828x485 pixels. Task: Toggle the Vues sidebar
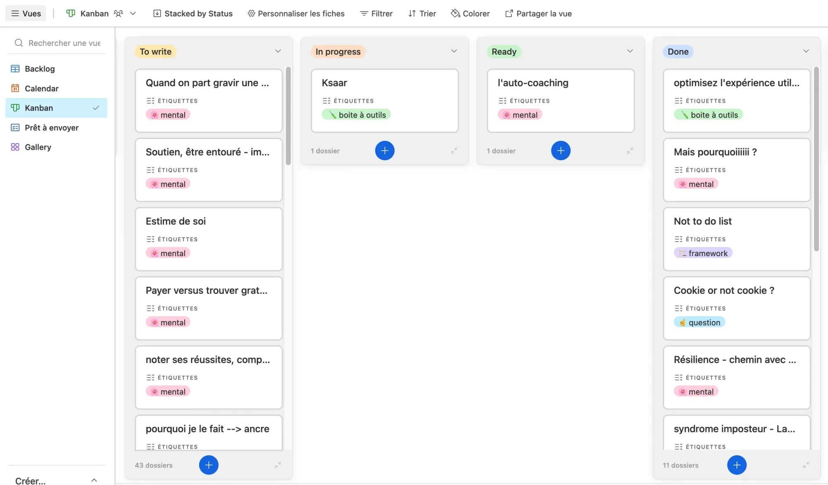pyautogui.click(x=26, y=14)
